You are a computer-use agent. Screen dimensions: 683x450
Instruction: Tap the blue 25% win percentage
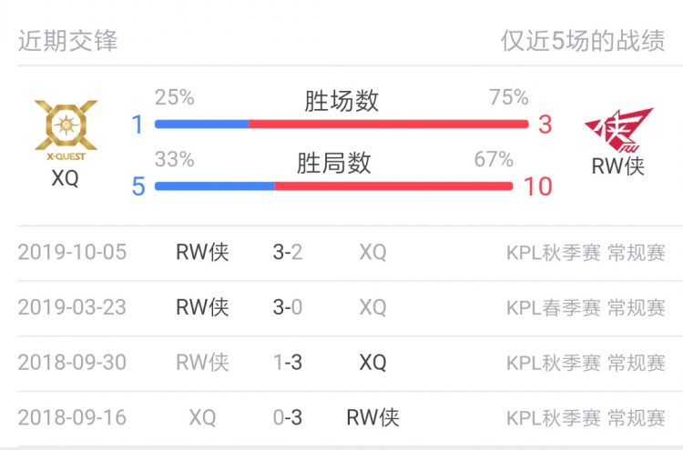pyautogui.click(x=174, y=97)
